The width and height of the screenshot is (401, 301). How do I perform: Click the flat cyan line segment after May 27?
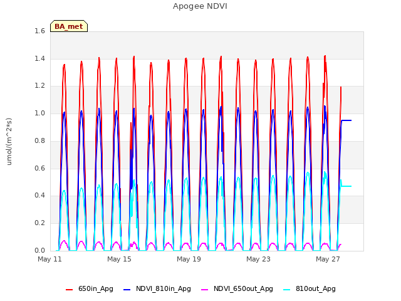point(346,186)
